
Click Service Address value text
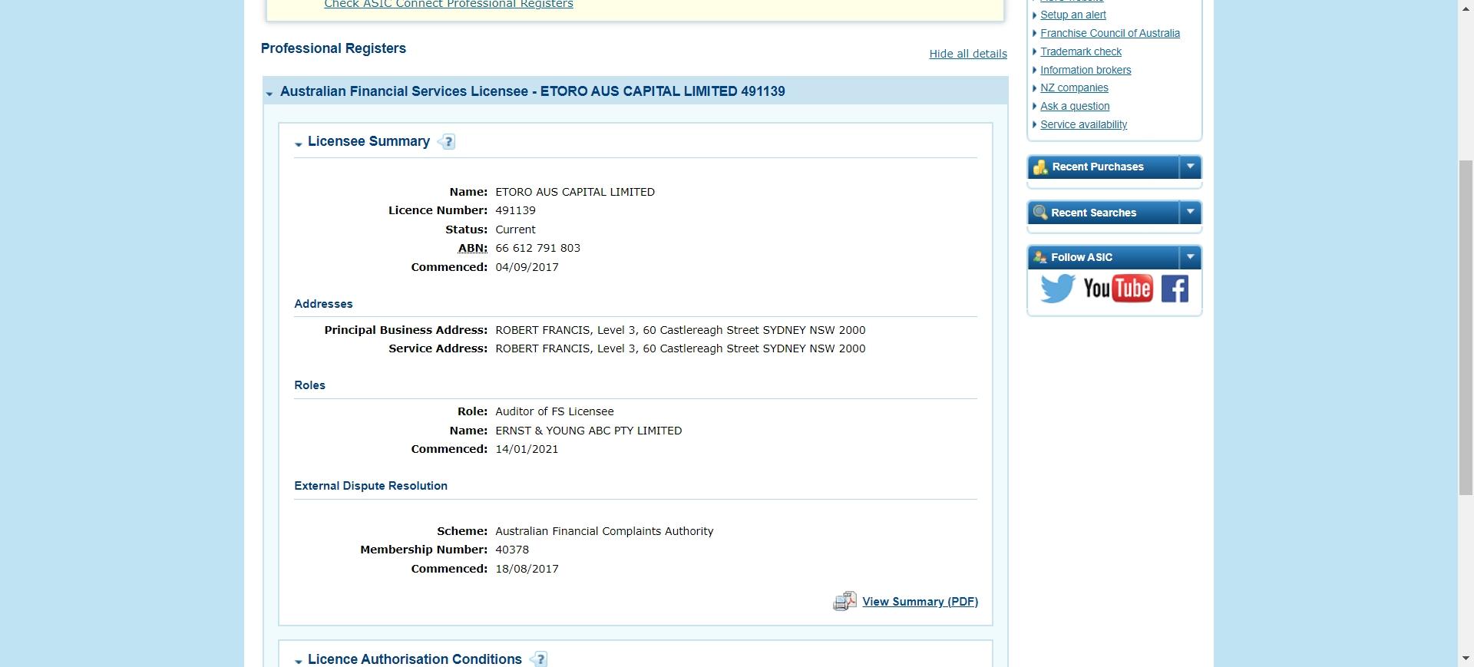pyautogui.click(x=680, y=348)
